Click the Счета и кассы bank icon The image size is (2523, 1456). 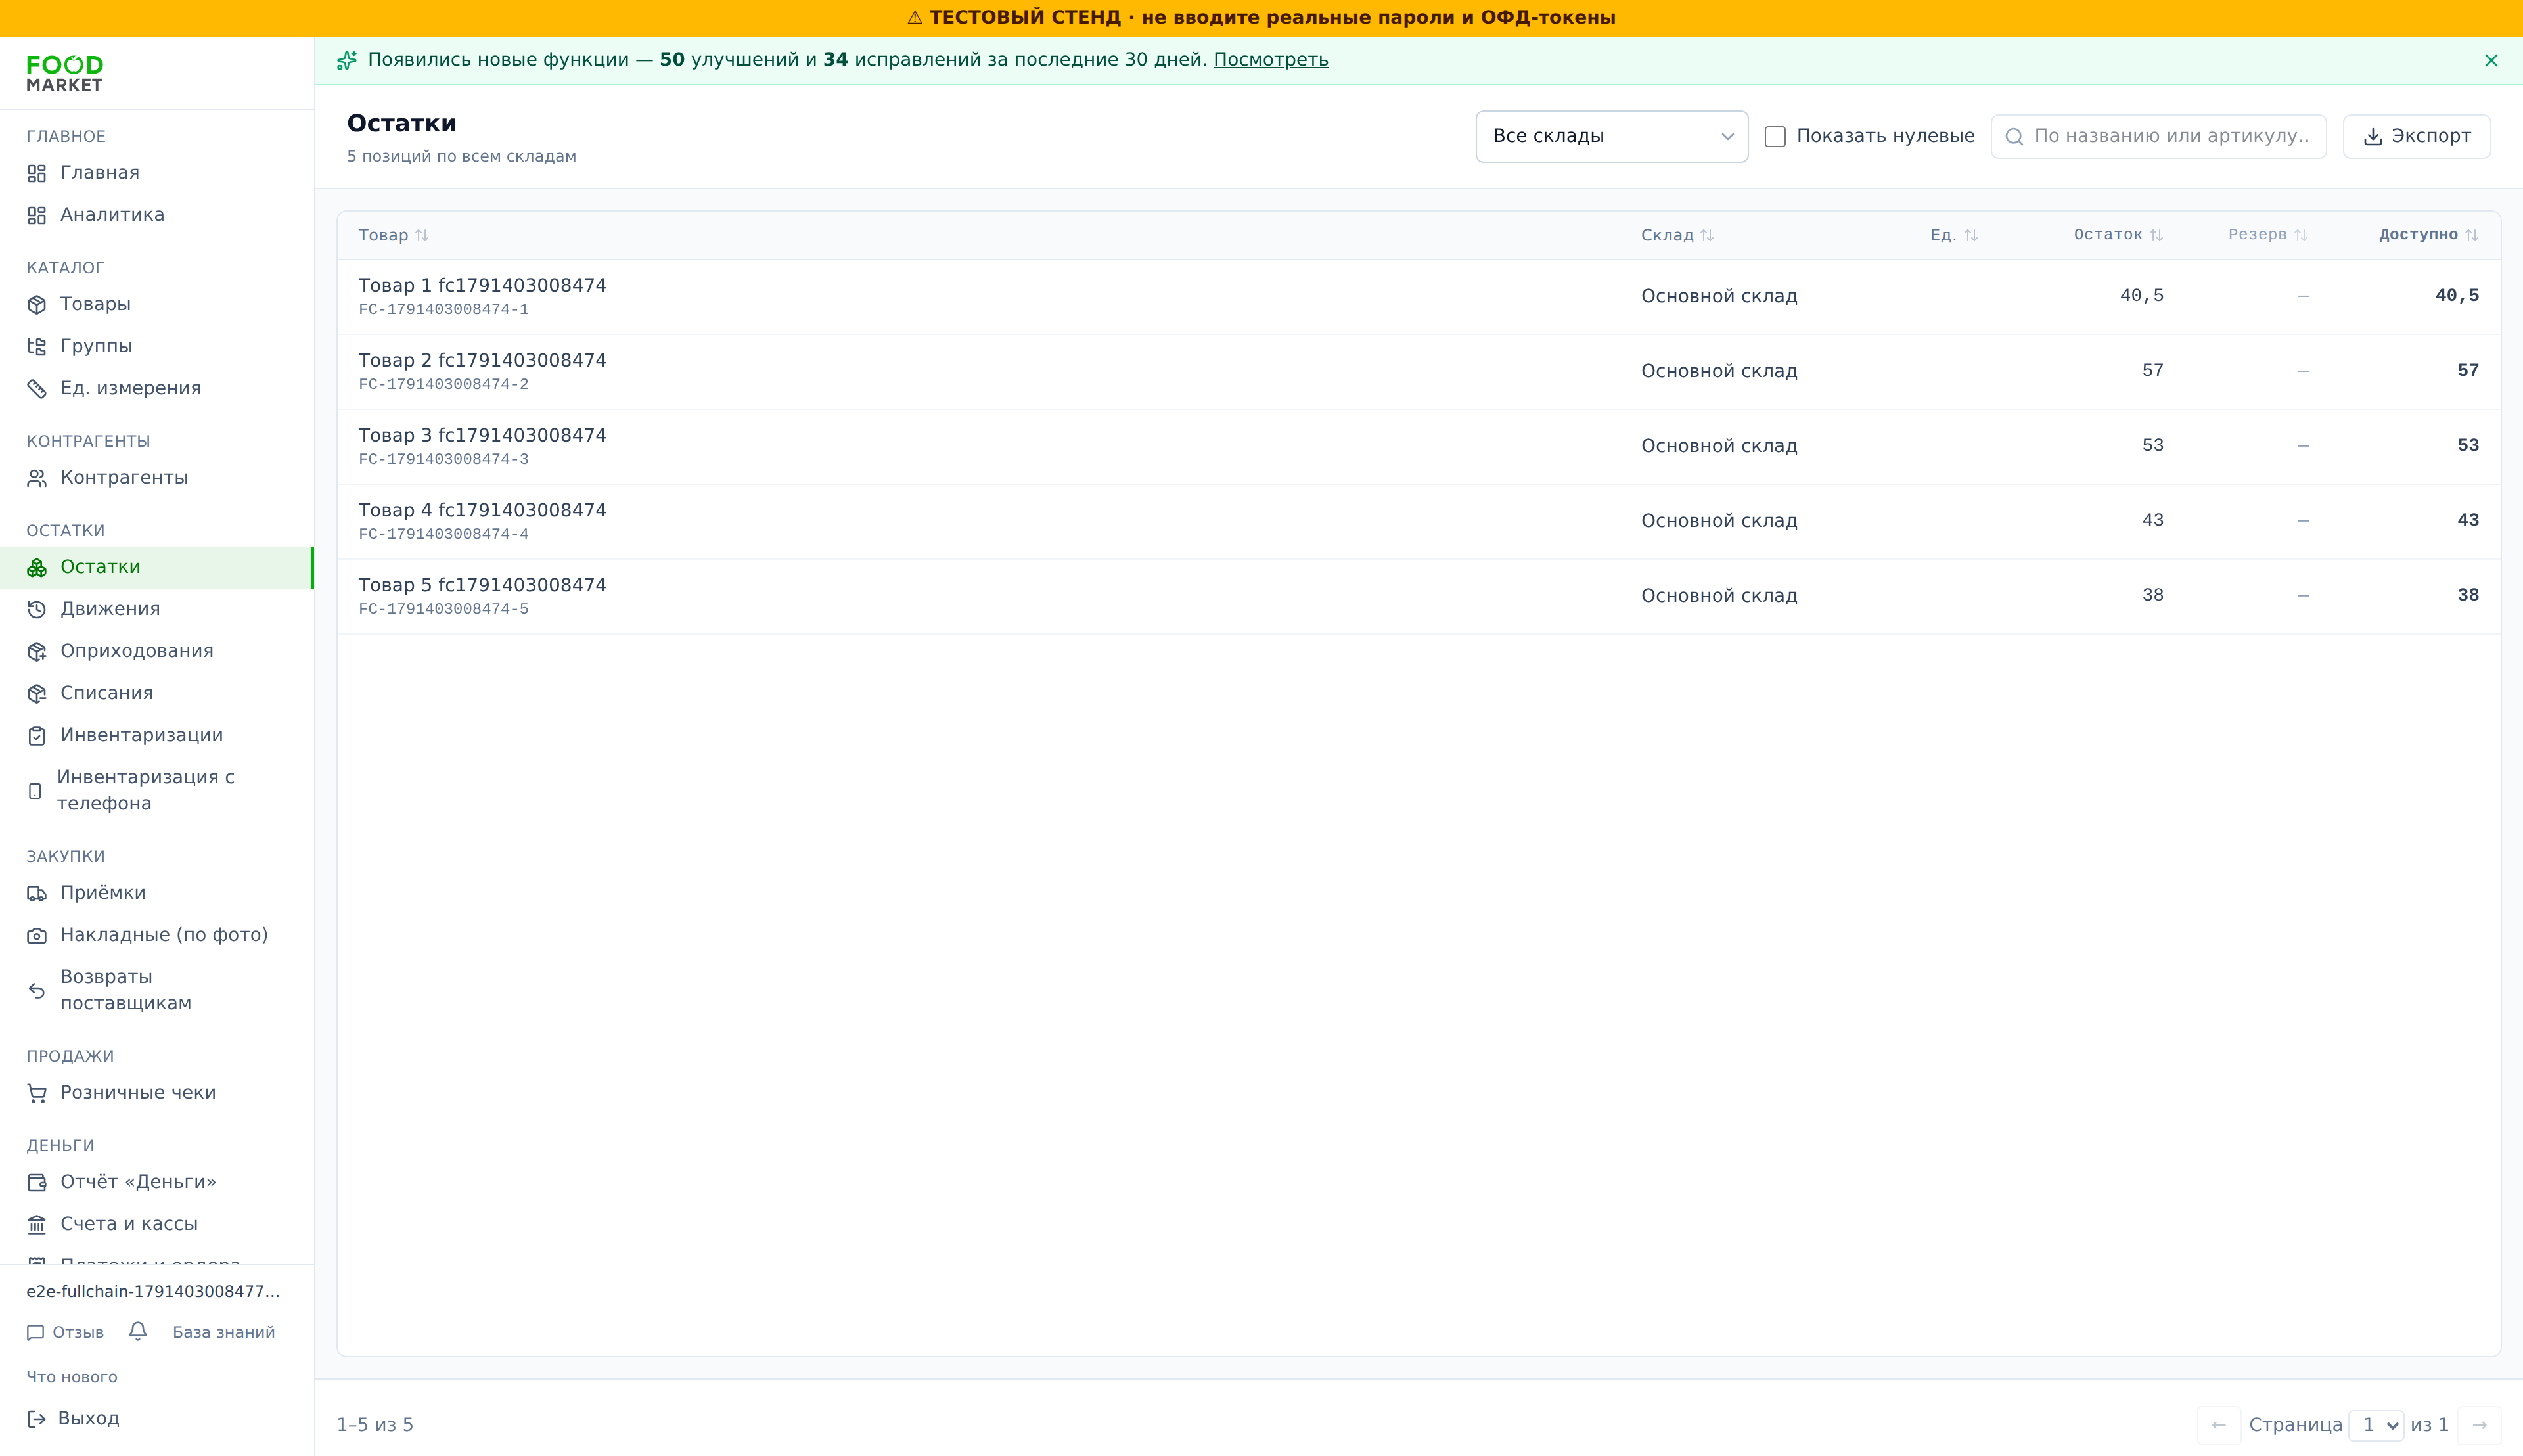tap(37, 1225)
